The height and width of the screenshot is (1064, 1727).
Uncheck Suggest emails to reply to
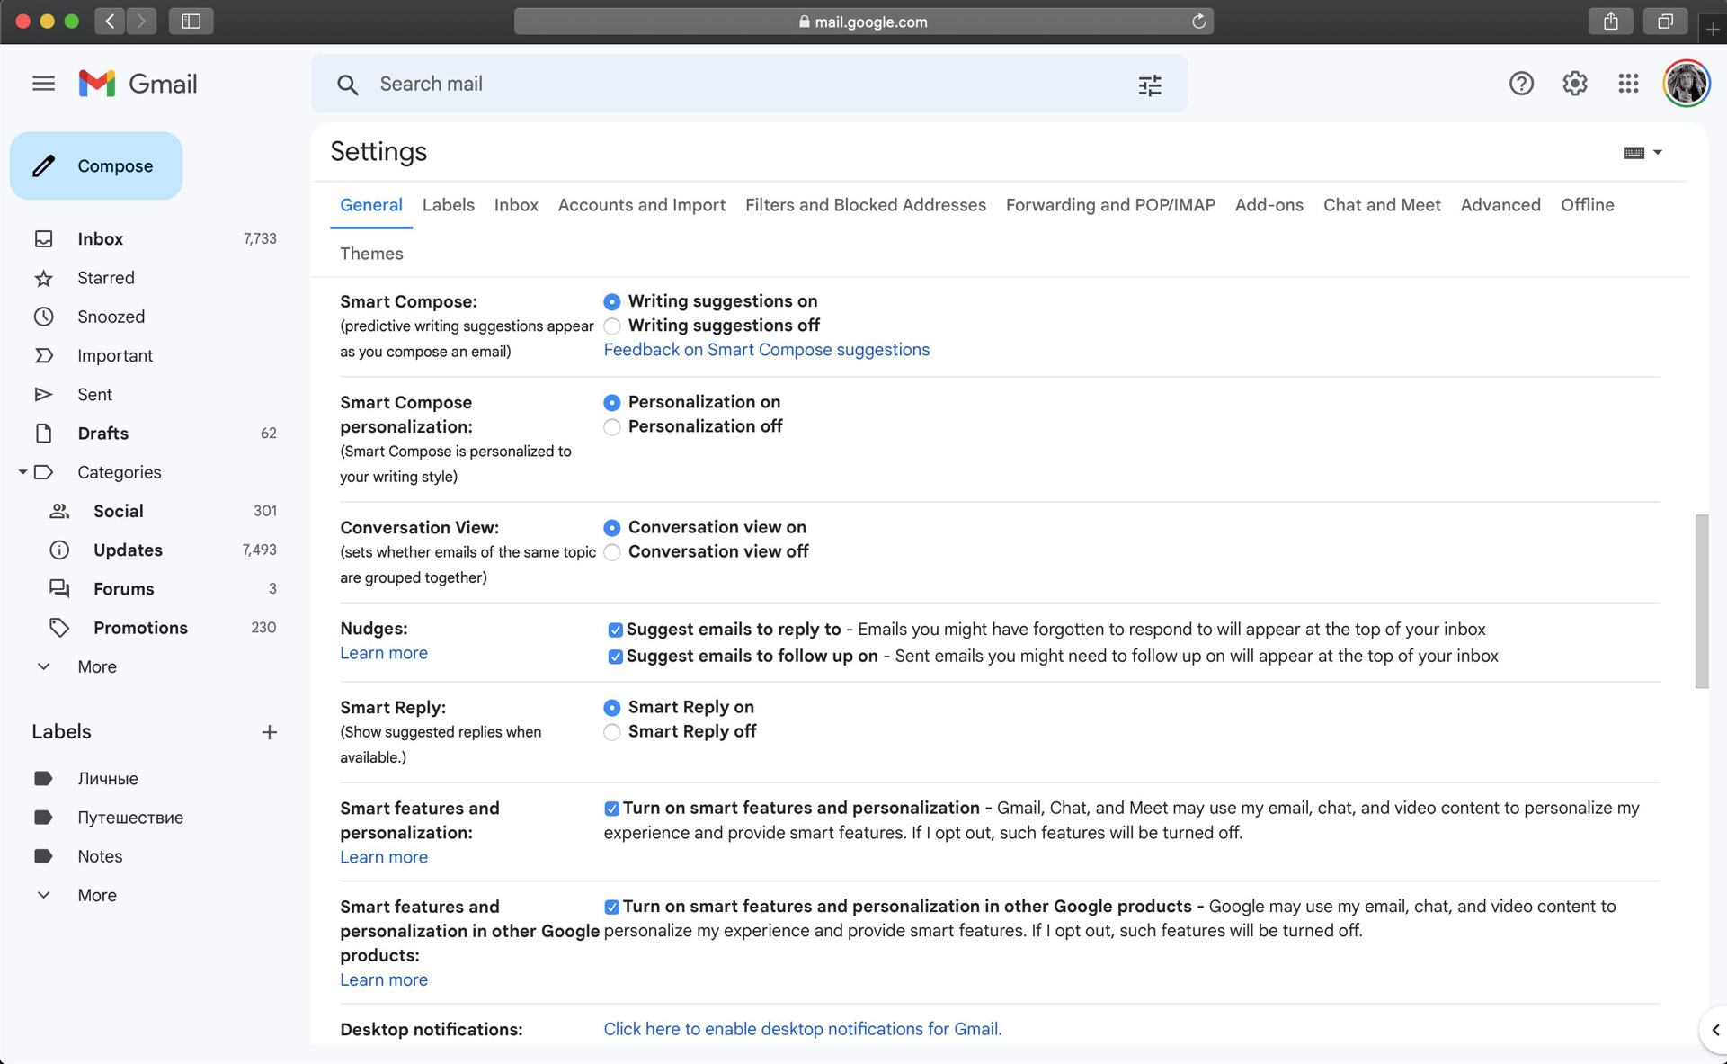[612, 630]
